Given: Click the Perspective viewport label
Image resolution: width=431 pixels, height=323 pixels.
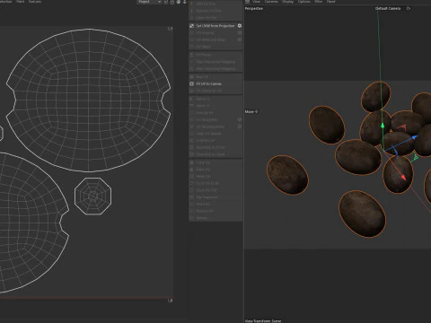Looking at the screenshot, I should pyautogui.click(x=254, y=8).
